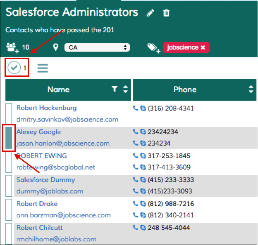The height and width of the screenshot is (245, 258).
Task: Open the hamburger actions menu
Action: tap(43, 68)
